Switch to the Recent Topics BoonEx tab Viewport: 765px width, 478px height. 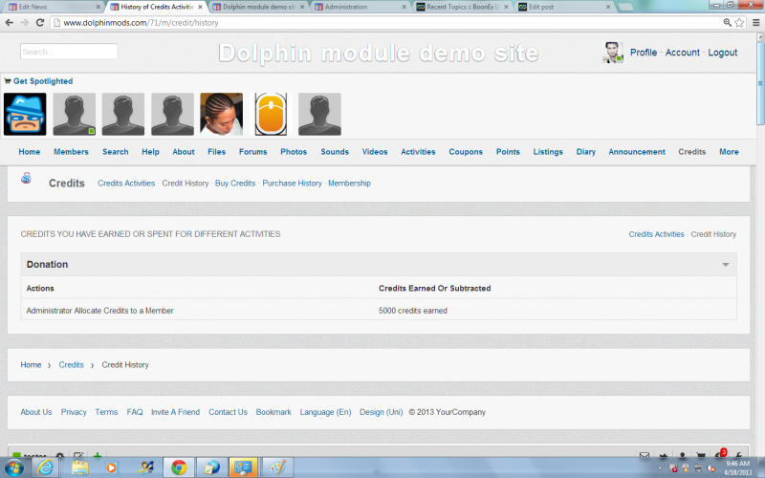tap(461, 7)
